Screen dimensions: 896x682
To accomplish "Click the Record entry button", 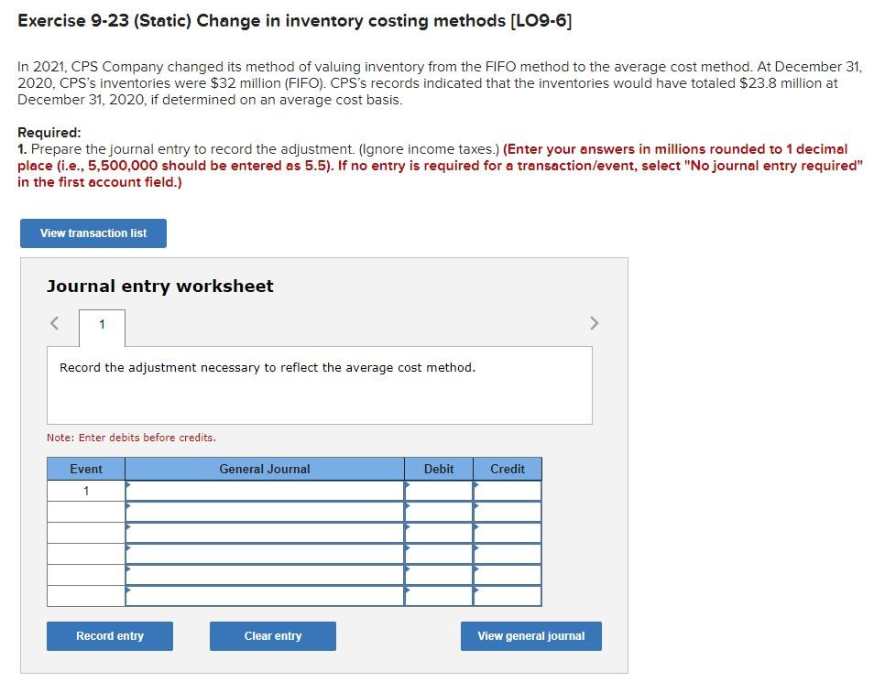I will pyautogui.click(x=109, y=635).
